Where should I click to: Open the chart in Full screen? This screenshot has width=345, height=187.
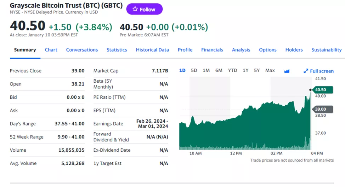tap(318, 71)
